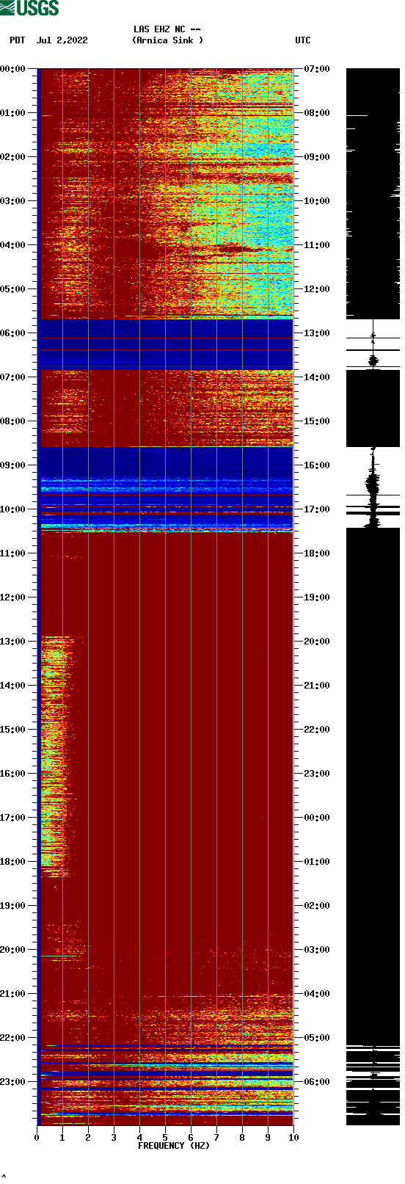
Task: Click the frequency axis label 8
Action: click(x=242, y=1138)
